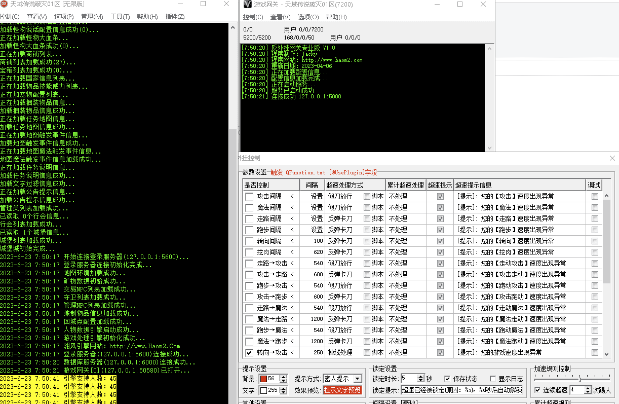Click the 提示文字预览 preview button
This screenshot has height=404, width=619.
(342, 390)
